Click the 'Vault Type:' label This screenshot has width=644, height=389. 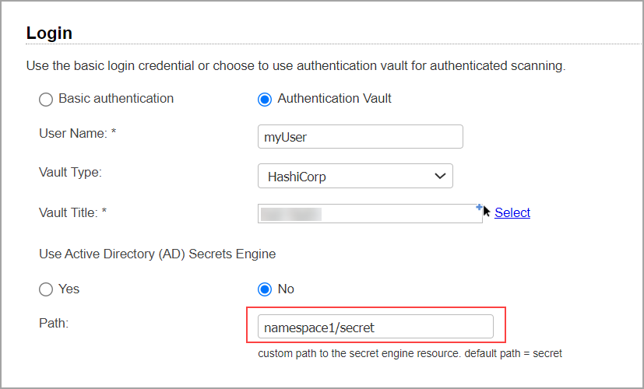coord(70,173)
